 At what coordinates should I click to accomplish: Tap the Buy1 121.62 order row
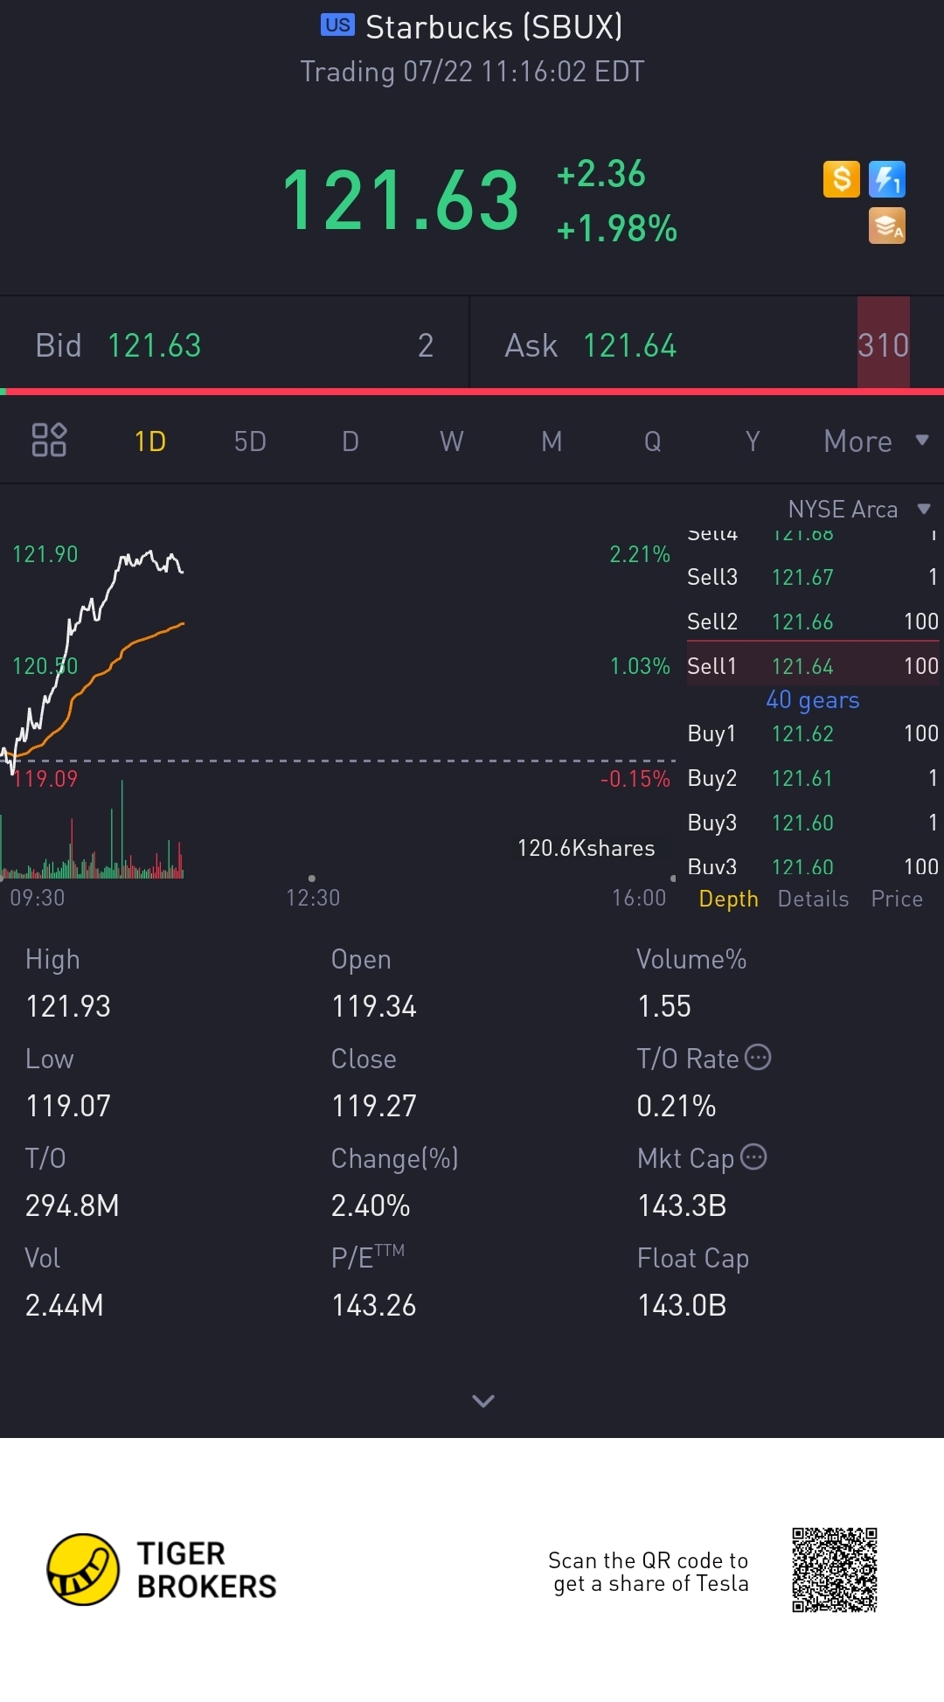pyautogui.click(x=813, y=733)
